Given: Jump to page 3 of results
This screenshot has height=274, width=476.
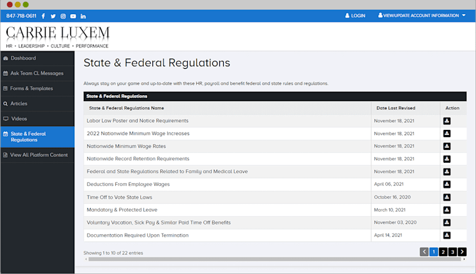Looking at the screenshot, I should 453,252.
